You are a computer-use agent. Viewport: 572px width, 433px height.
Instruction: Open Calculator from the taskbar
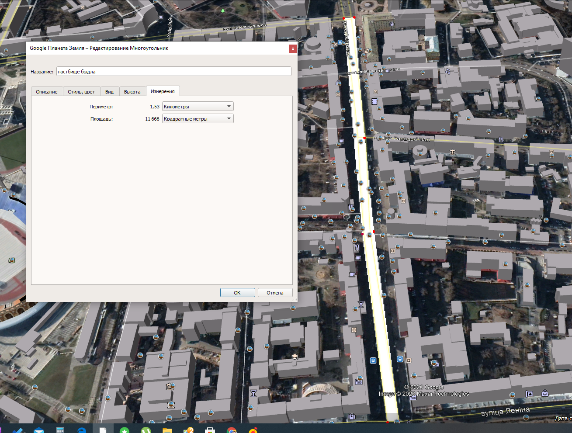60,430
